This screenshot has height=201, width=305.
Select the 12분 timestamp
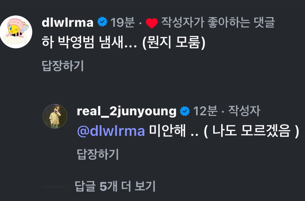point(205,111)
